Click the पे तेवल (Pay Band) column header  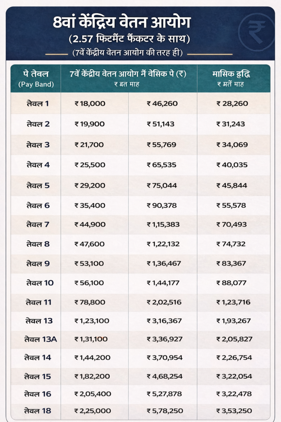tap(36, 78)
